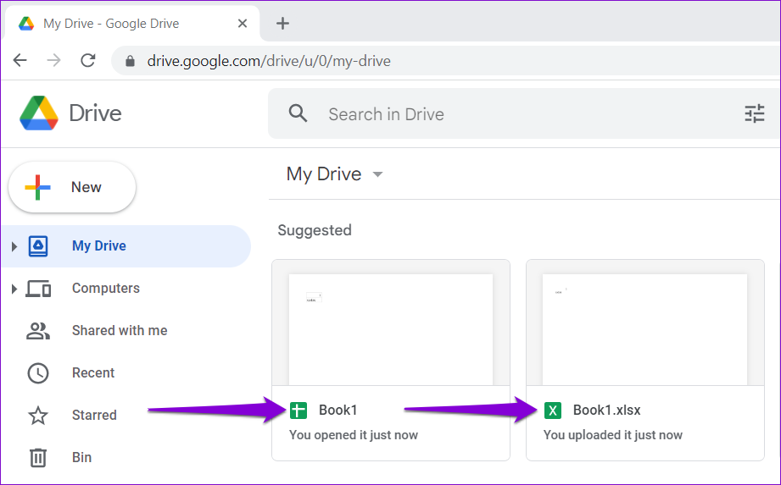Viewport: 781px width, 485px height.
Task: Select the My Drive - Google Drive tab
Action: 132,24
